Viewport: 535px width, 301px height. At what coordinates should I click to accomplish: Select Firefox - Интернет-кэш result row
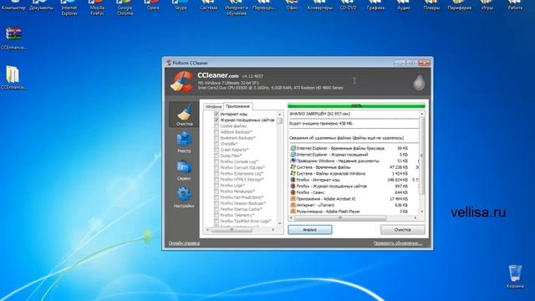coord(354,180)
